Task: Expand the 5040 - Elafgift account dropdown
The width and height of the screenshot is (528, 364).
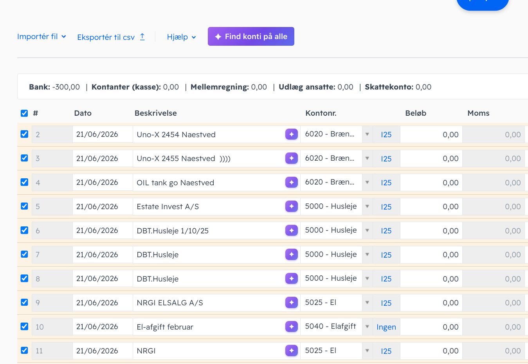Action: tap(367, 326)
